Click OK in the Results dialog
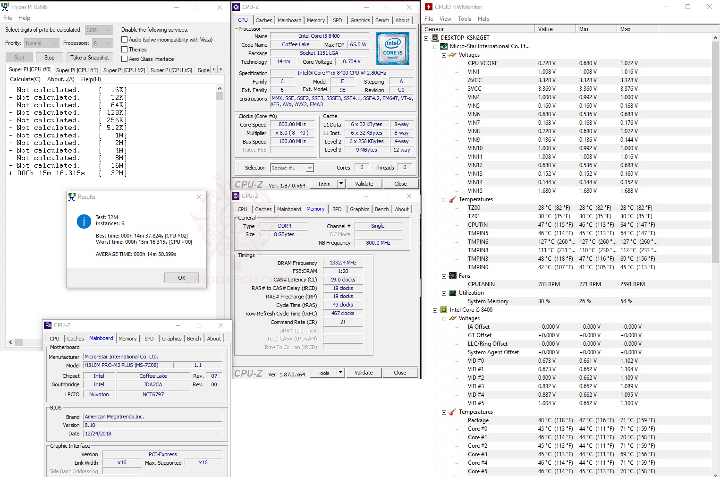Screen dimensions: 720x477 pos(182,278)
